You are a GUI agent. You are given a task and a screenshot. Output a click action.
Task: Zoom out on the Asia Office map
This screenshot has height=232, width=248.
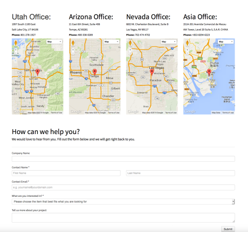pos(187,53)
